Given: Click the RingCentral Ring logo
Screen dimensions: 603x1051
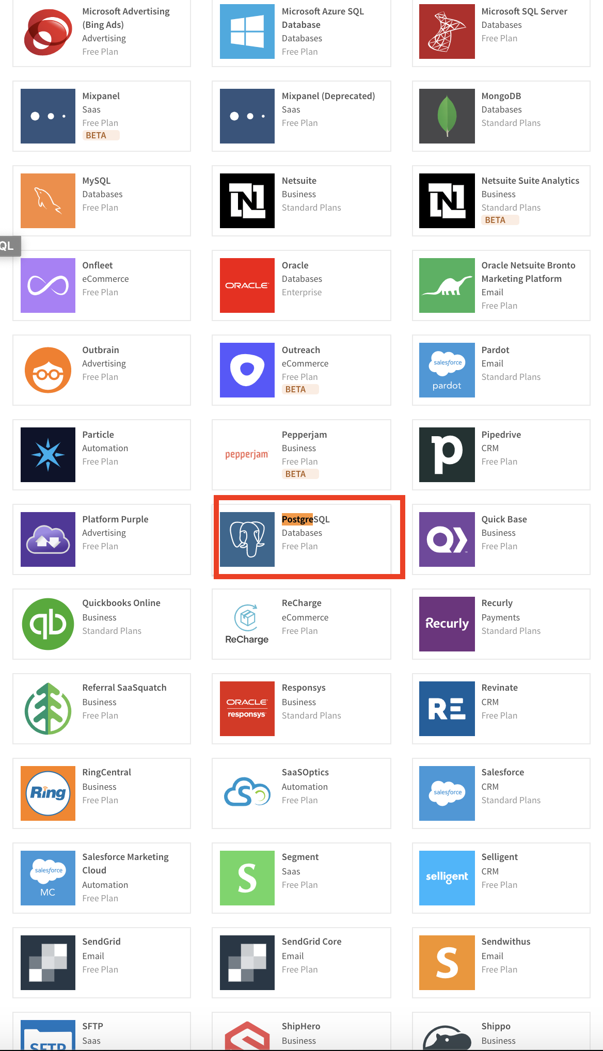Looking at the screenshot, I should pos(48,793).
